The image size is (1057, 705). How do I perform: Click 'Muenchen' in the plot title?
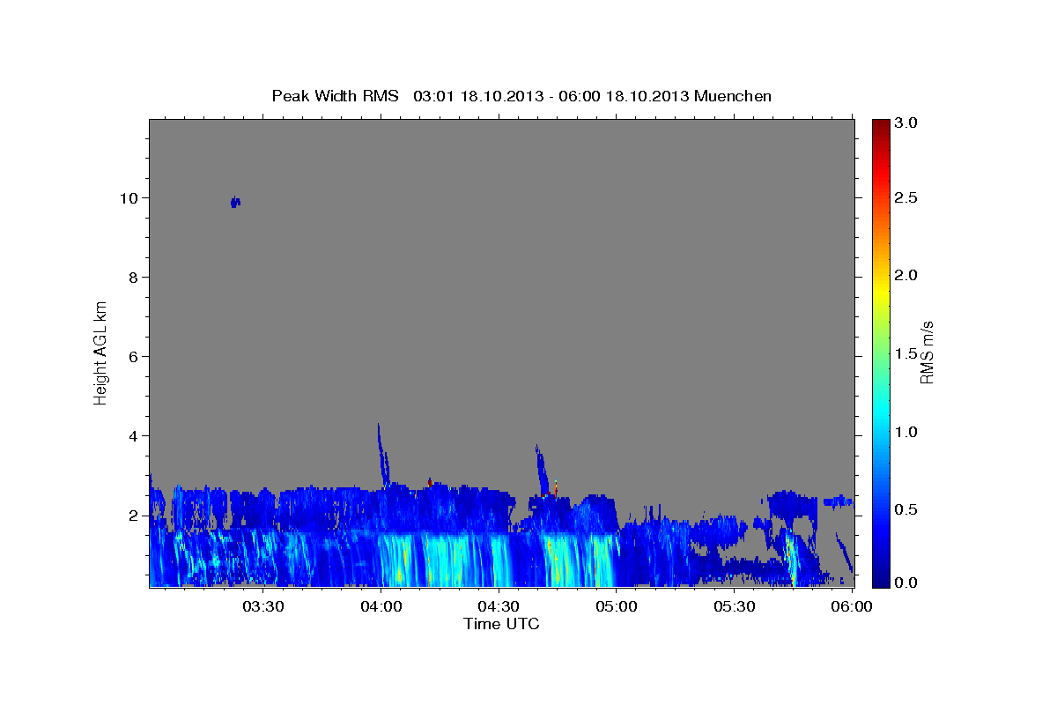tap(733, 95)
